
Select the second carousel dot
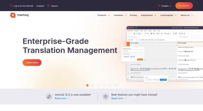(93, 85)
